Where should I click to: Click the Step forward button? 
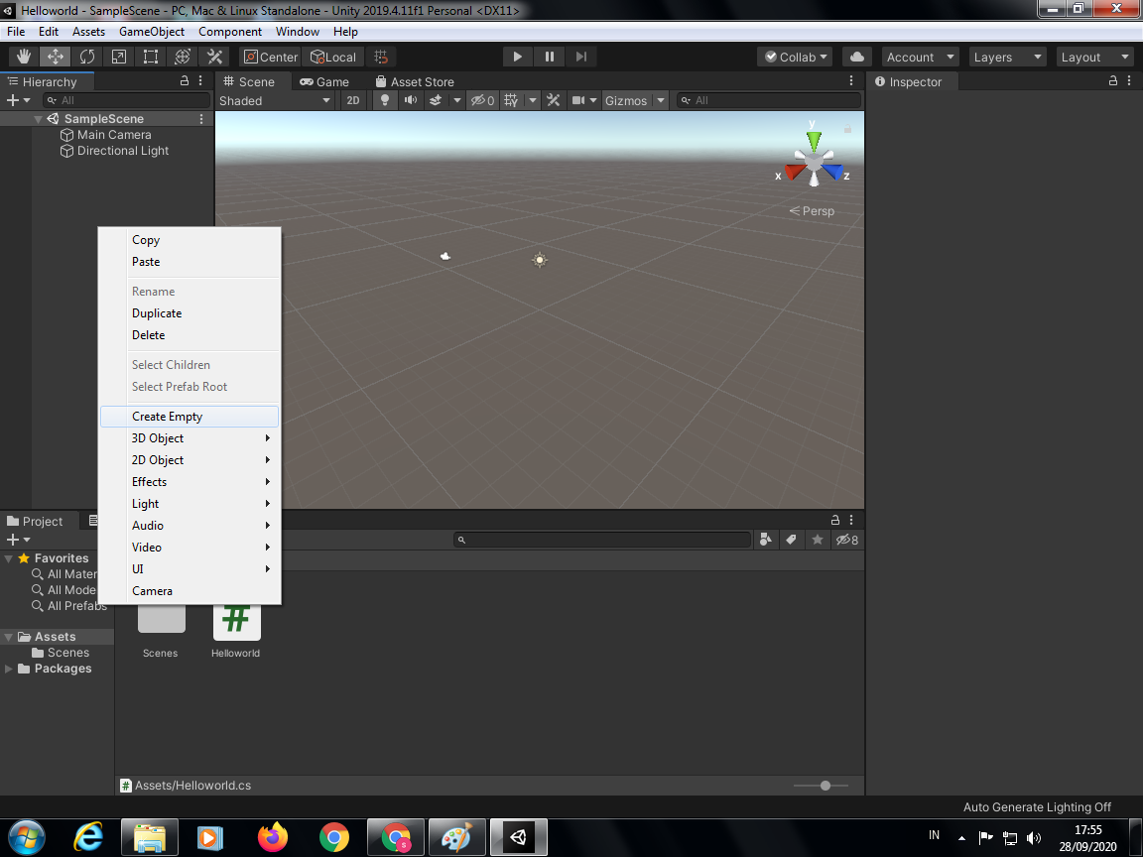(581, 57)
